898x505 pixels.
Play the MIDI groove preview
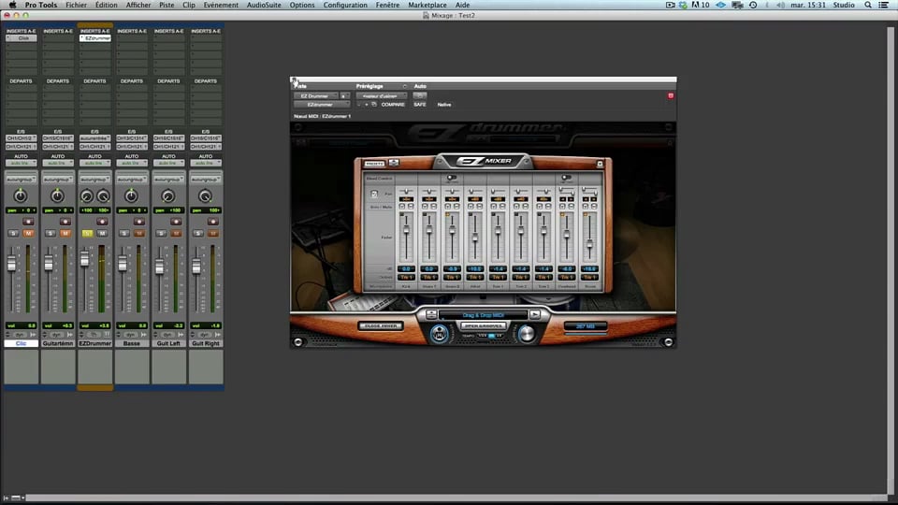534,314
